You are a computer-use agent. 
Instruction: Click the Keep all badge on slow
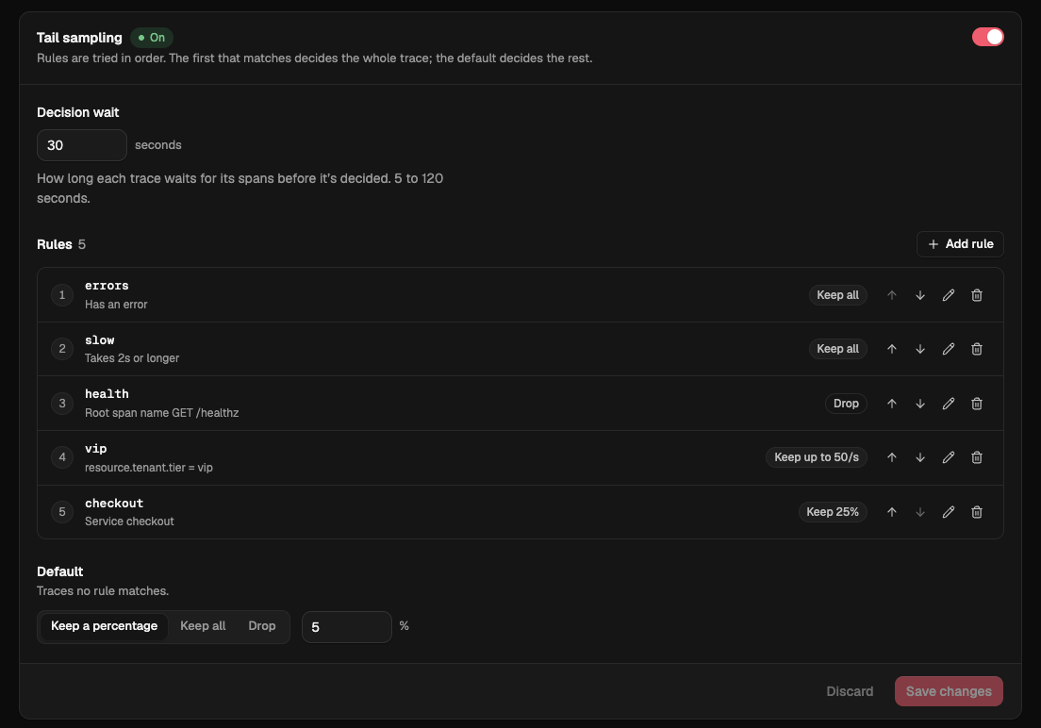coord(838,349)
